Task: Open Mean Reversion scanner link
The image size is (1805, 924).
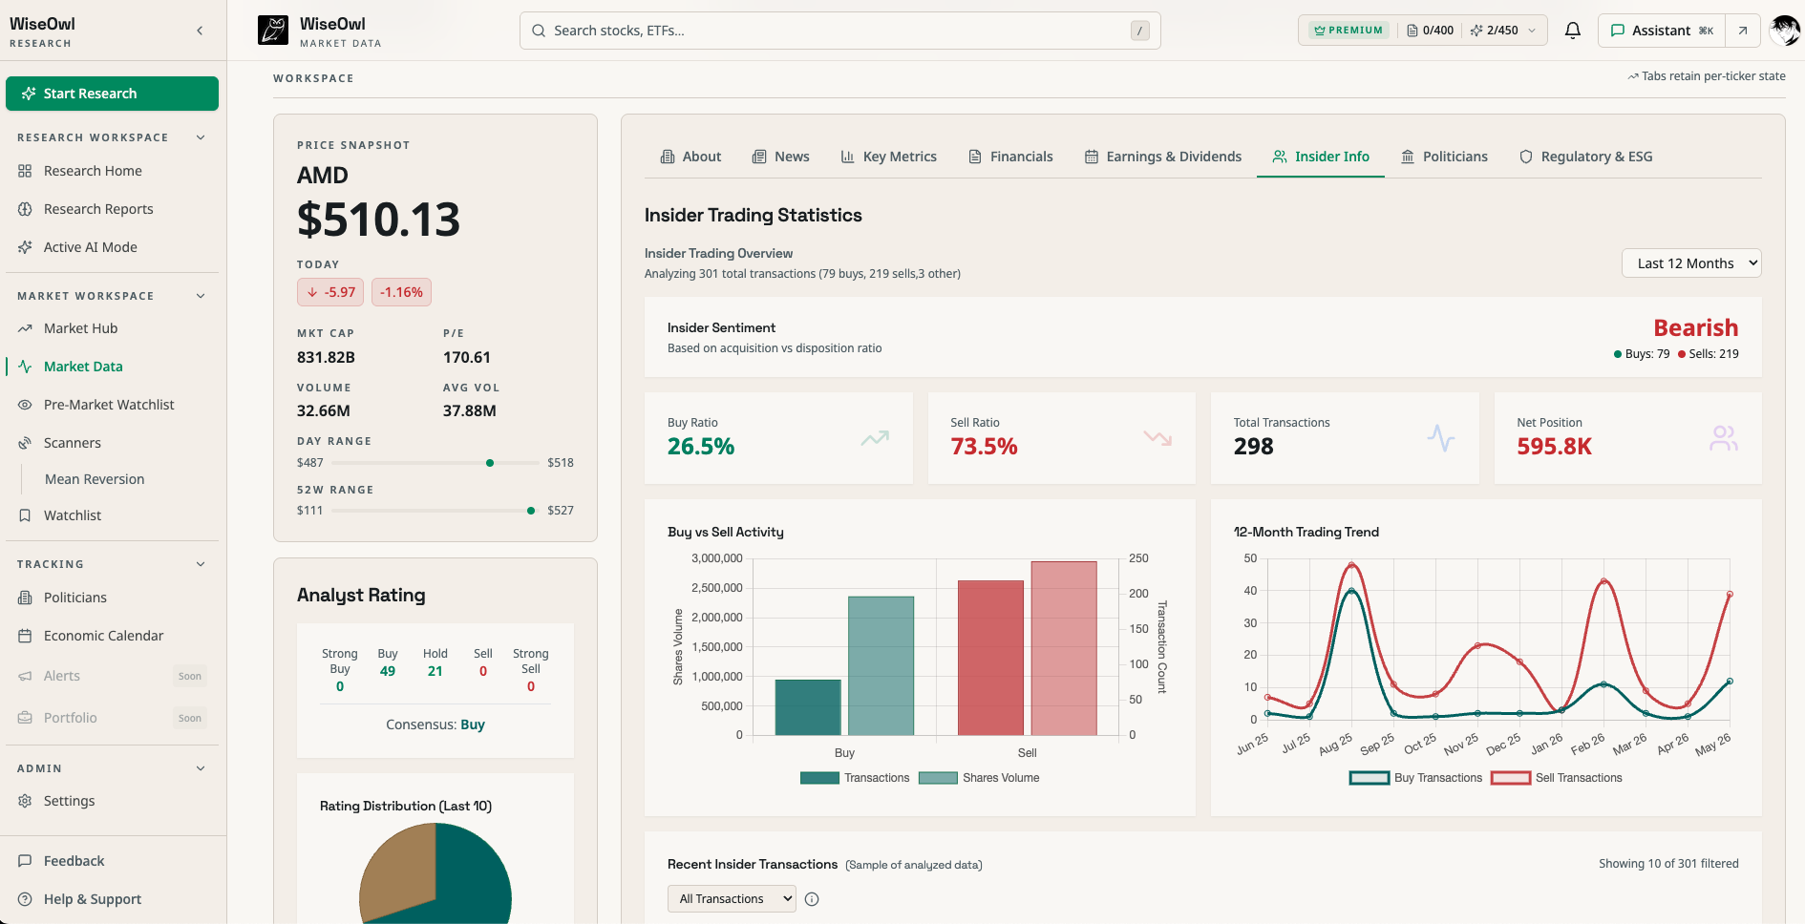Action: coord(95,479)
